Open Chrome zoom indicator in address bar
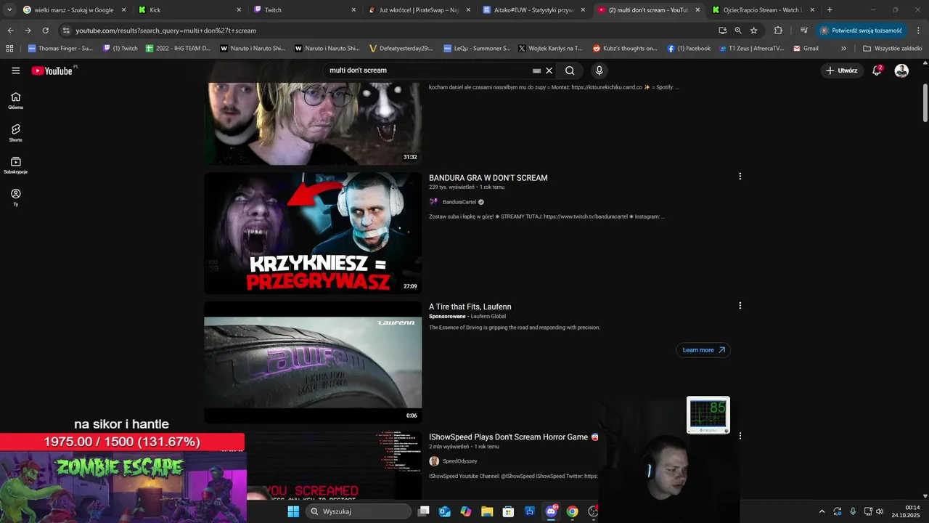Image resolution: width=929 pixels, height=523 pixels. tap(738, 31)
